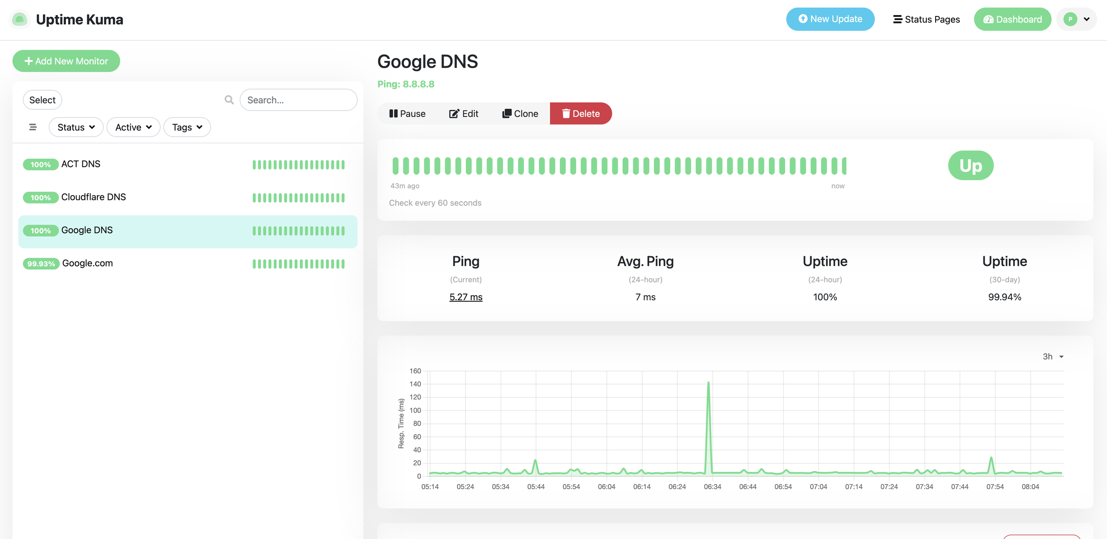Change the 3h chart time range
The height and width of the screenshot is (539, 1107).
tap(1053, 357)
